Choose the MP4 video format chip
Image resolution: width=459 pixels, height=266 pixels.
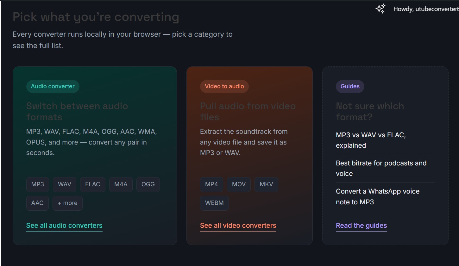(x=211, y=184)
